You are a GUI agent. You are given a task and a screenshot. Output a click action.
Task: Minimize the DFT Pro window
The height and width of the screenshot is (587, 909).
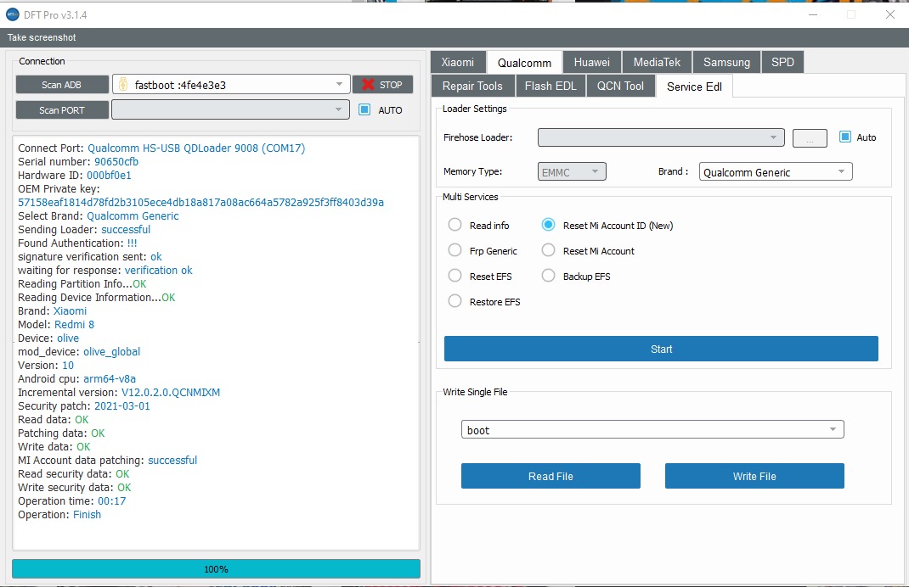813,14
